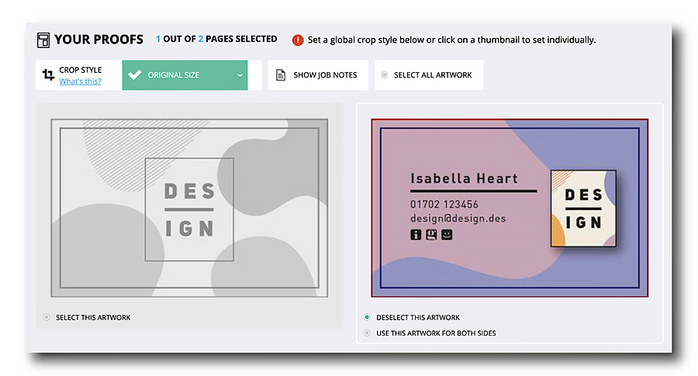
Task: Deselect this artwork radio button
Action: pyautogui.click(x=367, y=317)
